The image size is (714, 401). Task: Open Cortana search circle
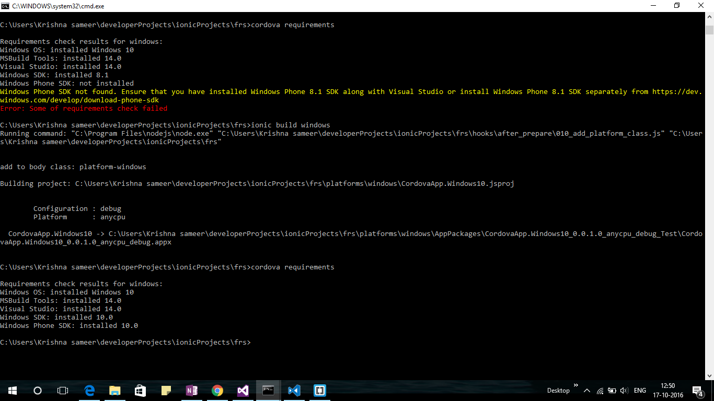click(37, 390)
